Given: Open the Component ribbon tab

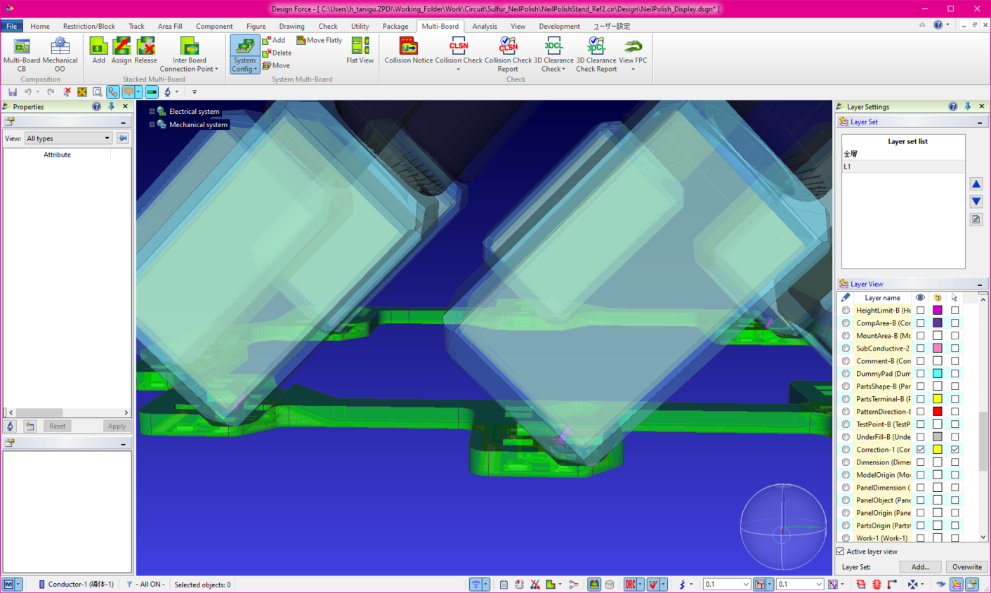Looking at the screenshot, I should click(x=214, y=26).
